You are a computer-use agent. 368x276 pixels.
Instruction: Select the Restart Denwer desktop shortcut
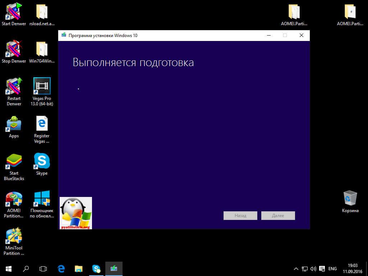(14, 92)
